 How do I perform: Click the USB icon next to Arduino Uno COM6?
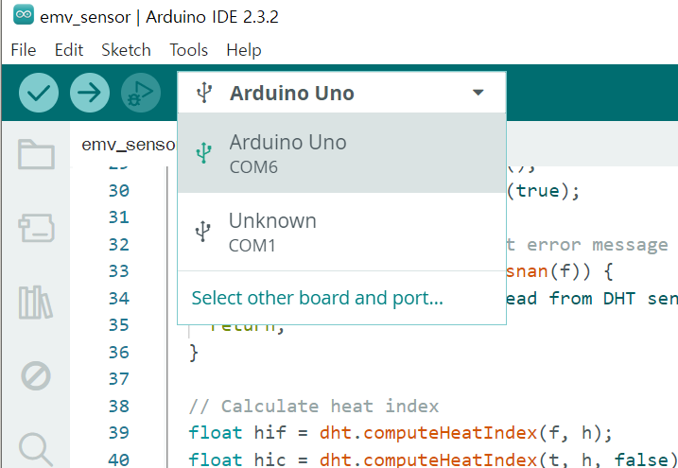click(x=203, y=152)
